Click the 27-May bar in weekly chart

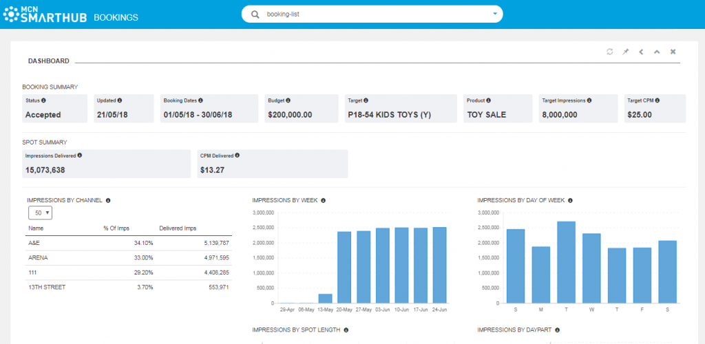pos(364,267)
